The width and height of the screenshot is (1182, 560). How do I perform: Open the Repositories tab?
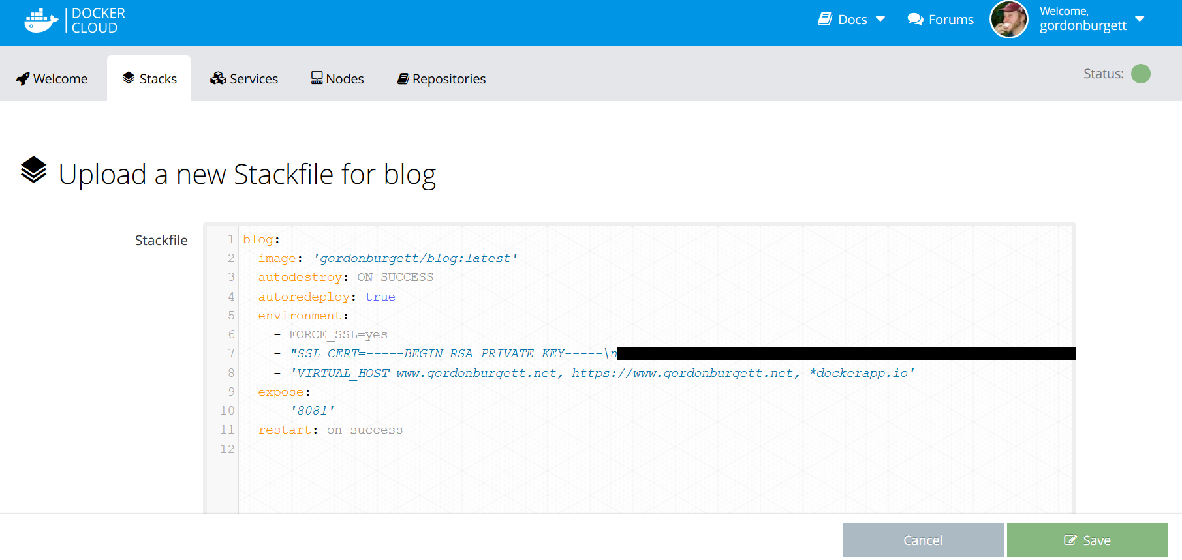(442, 79)
